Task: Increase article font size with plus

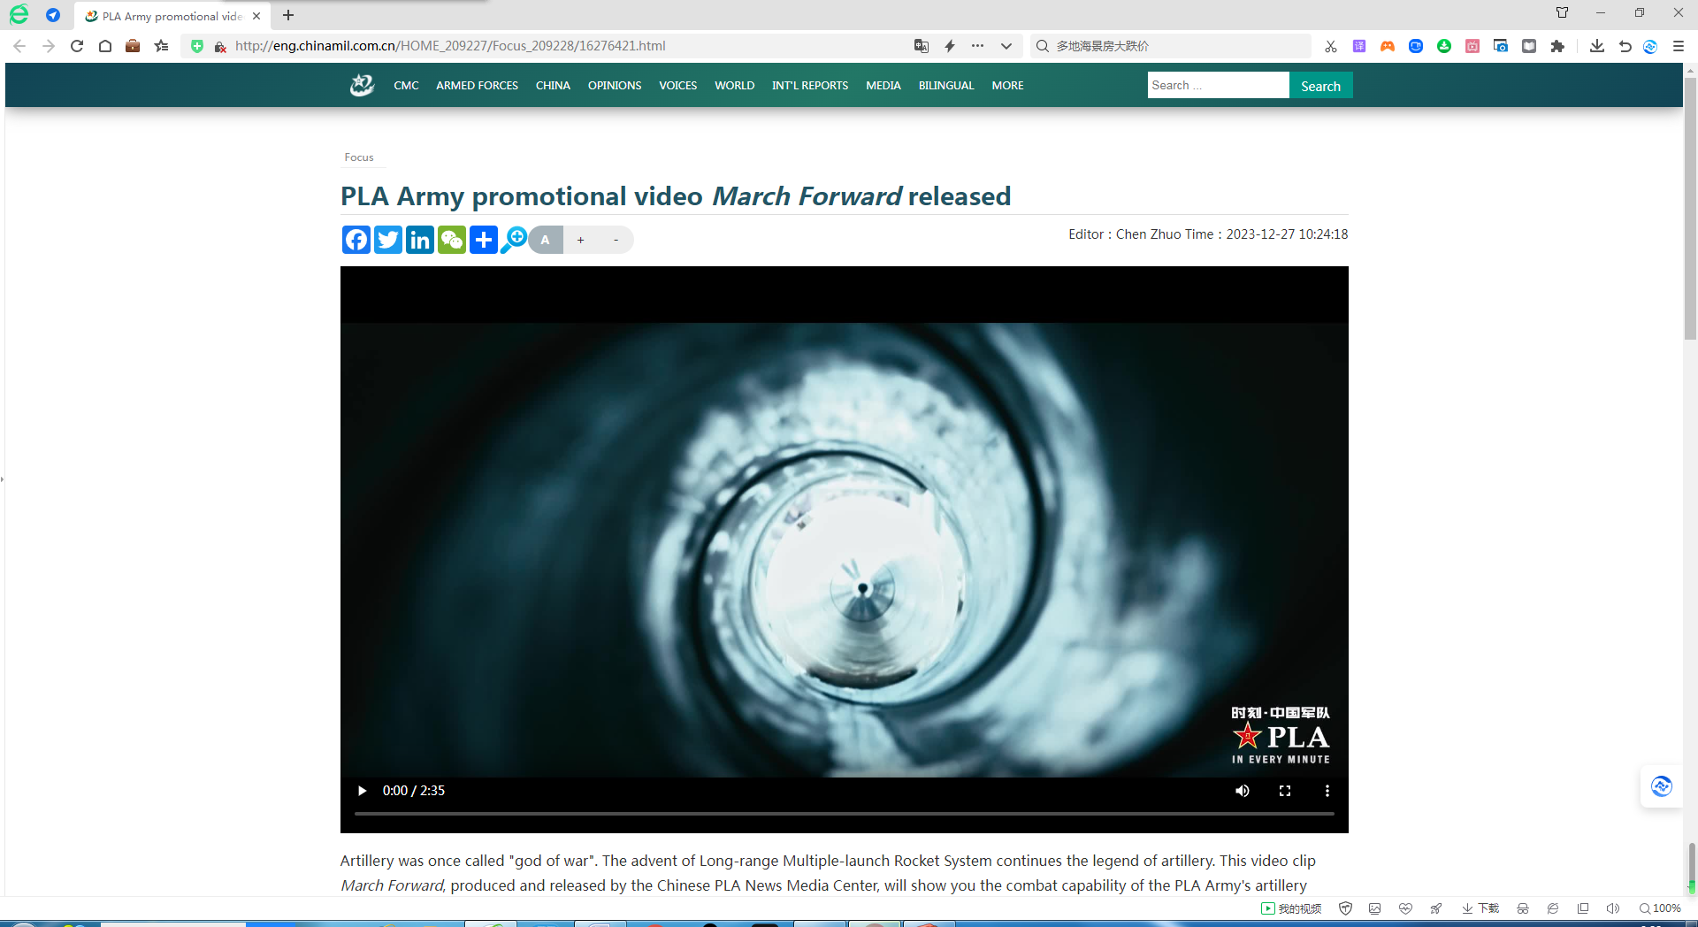Action: click(581, 240)
